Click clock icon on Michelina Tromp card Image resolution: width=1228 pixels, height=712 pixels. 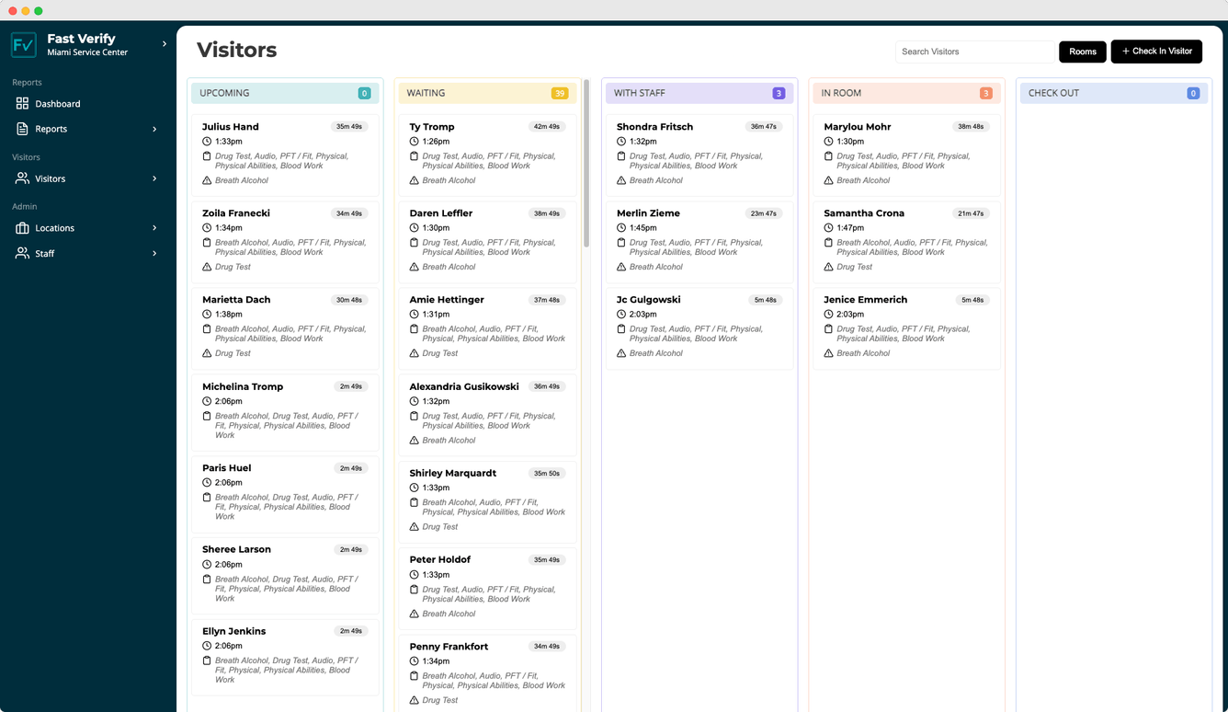207,402
